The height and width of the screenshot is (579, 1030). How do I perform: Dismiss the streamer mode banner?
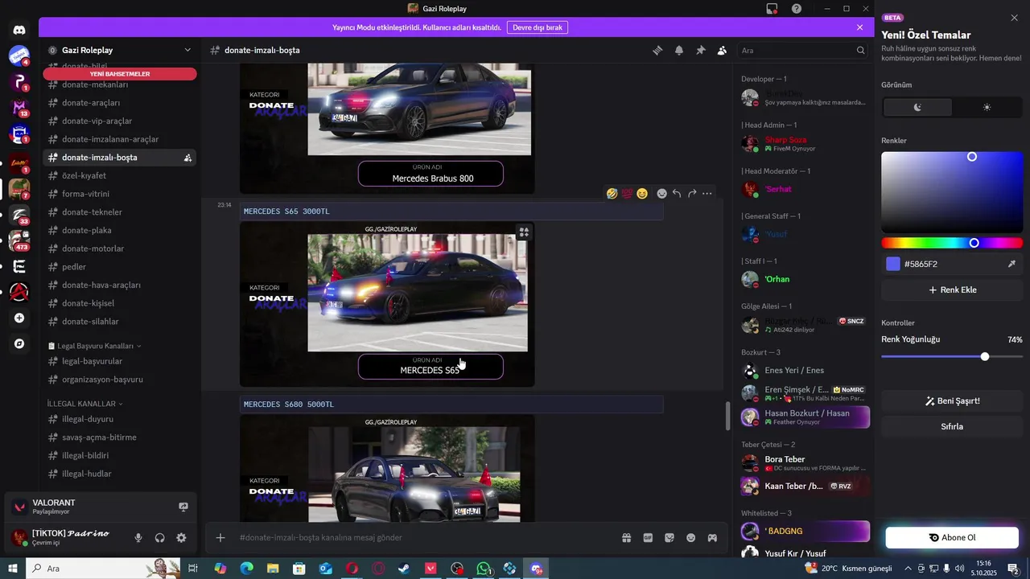(x=859, y=27)
